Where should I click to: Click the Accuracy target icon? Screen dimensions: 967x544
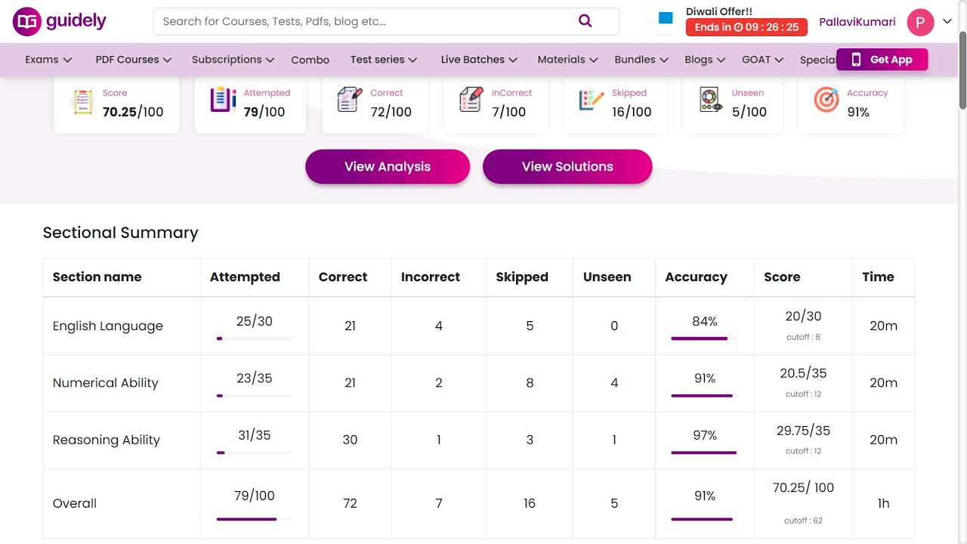point(826,100)
